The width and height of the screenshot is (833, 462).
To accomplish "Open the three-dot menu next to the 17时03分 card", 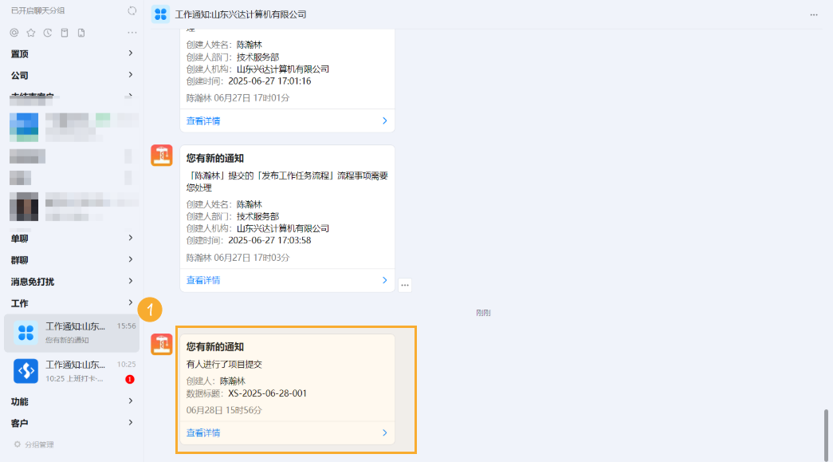I will click(404, 283).
